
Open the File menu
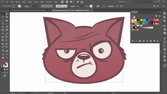coord(7,2)
